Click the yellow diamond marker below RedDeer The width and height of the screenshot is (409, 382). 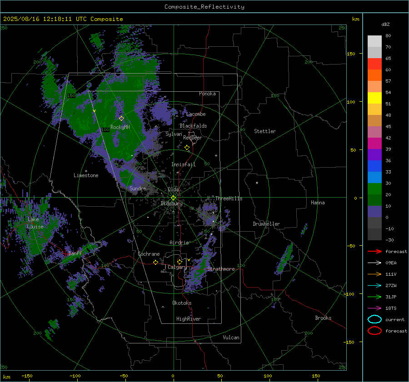(187, 148)
